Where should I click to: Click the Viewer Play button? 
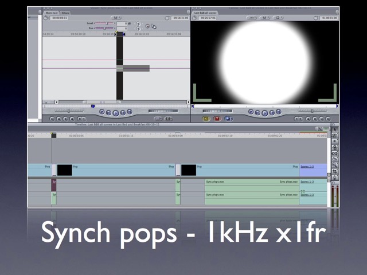pos(116,113)
